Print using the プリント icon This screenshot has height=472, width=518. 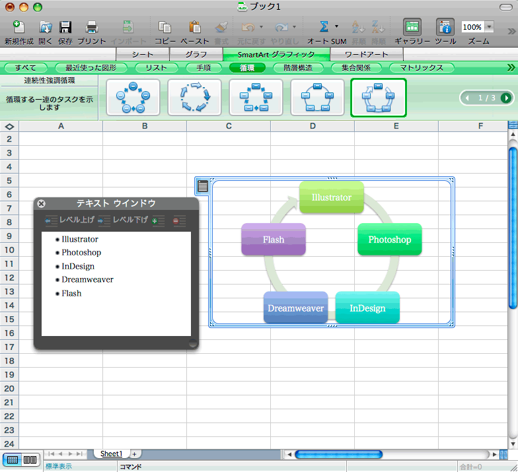coord(91,27)
